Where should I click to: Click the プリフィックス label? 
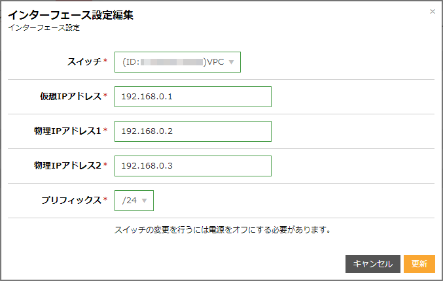[x=71, y=201]
